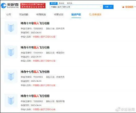The image size is (136, 113).
Task: Click the 国际分类: 厨房洁具 text
Action: coord(55,28)
